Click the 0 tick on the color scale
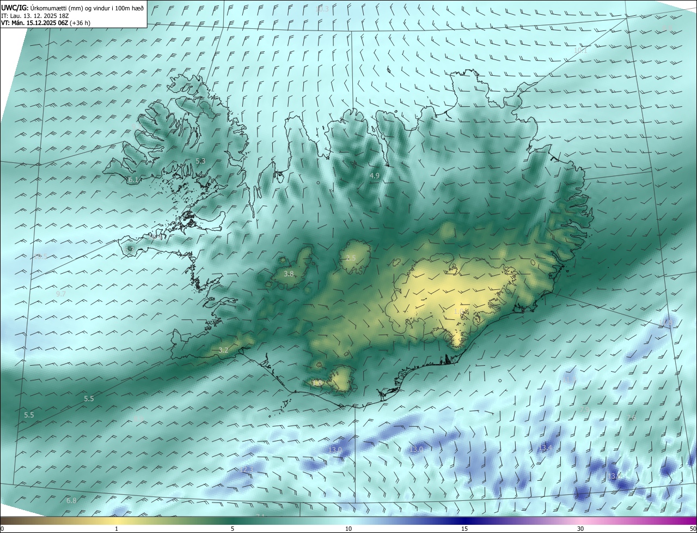Viewport: 697px width, 533px height. point(2,529)
